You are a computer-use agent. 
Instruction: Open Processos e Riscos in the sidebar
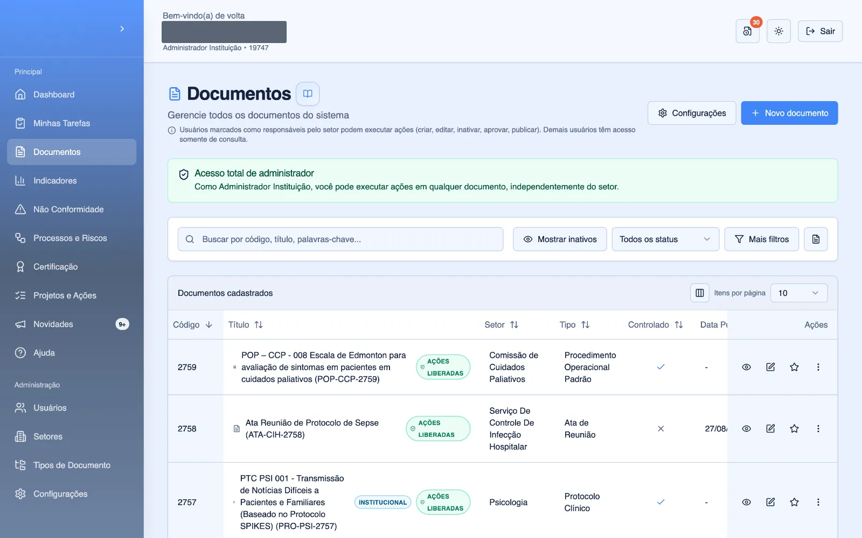(x=72, y=238)
